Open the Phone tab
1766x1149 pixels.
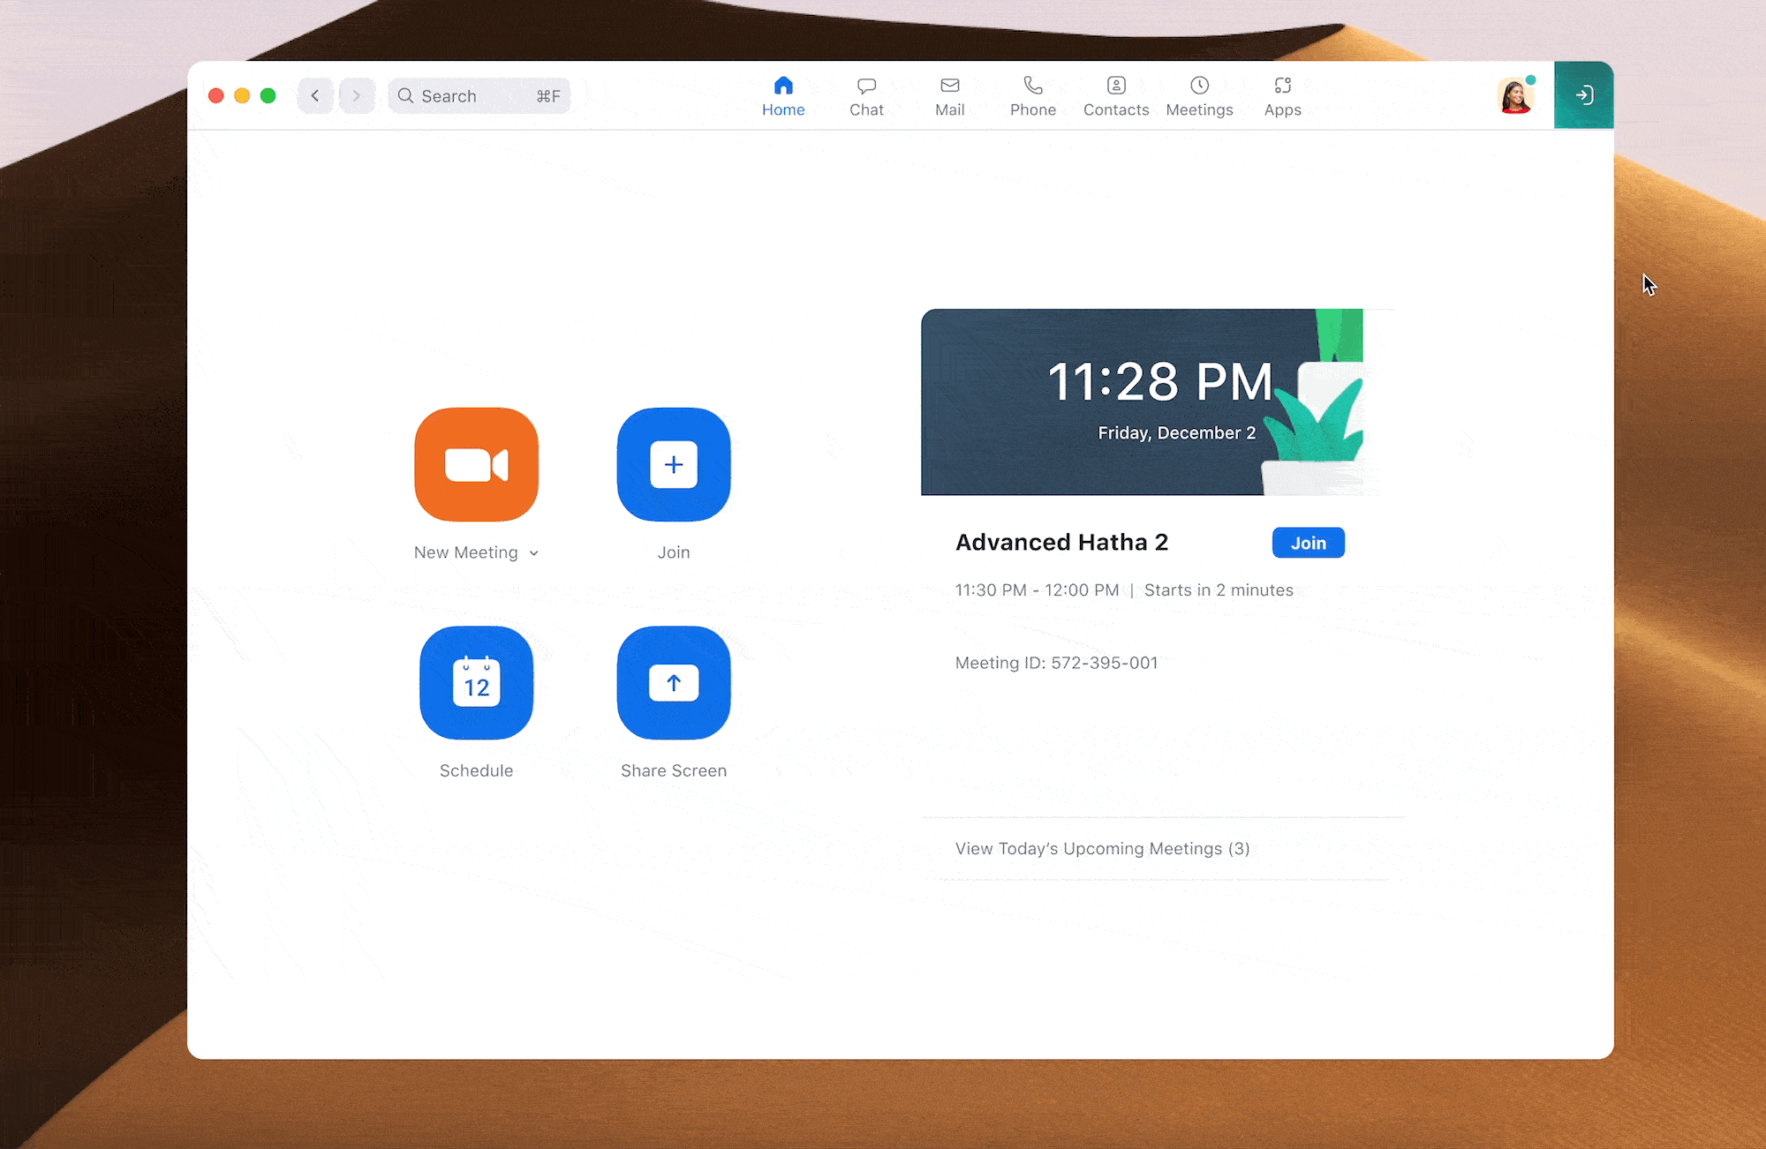coord(1032,96)
